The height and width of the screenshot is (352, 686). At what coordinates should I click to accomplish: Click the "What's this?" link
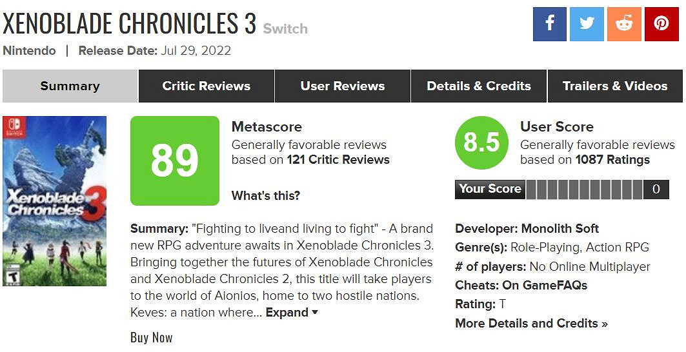pos(265,195)
